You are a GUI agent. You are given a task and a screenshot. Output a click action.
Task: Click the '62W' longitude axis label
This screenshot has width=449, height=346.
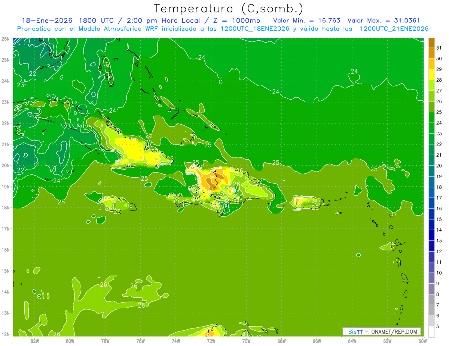click(387, 341)
